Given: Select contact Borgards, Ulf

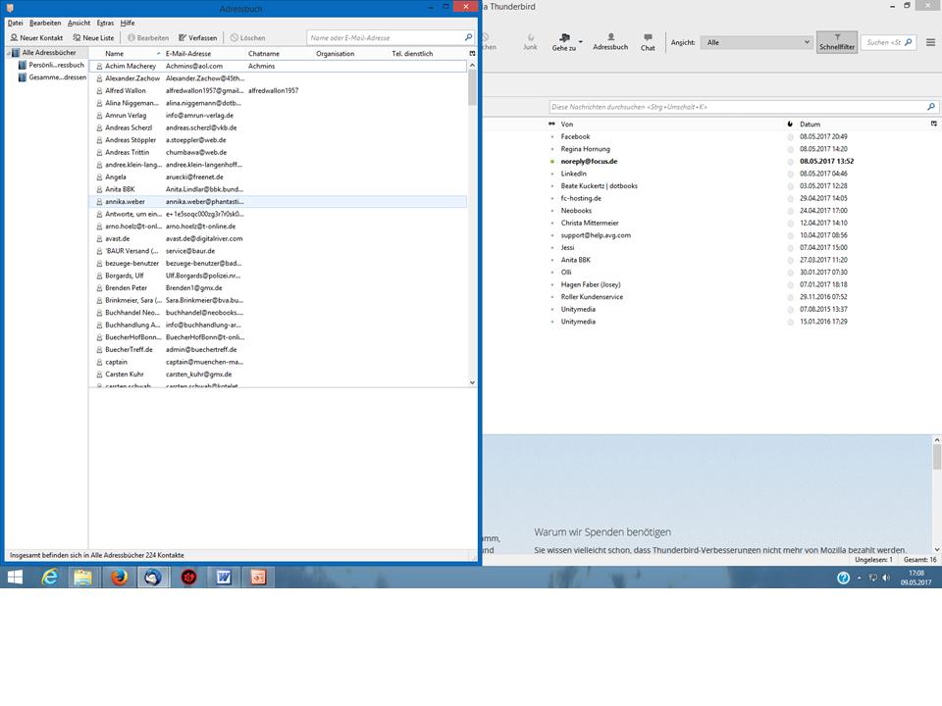Looking at the screenshot, I should pyautogui.click(x=278, y=276).
